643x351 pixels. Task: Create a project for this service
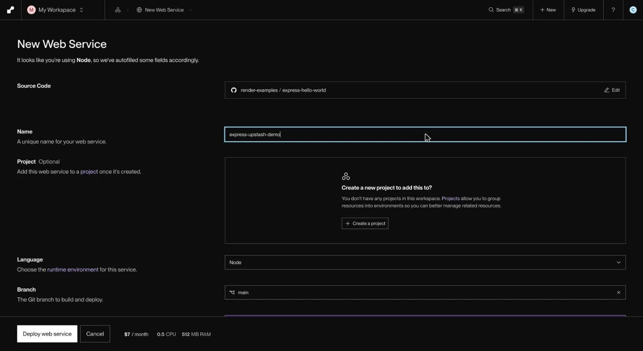pos(365,223)
